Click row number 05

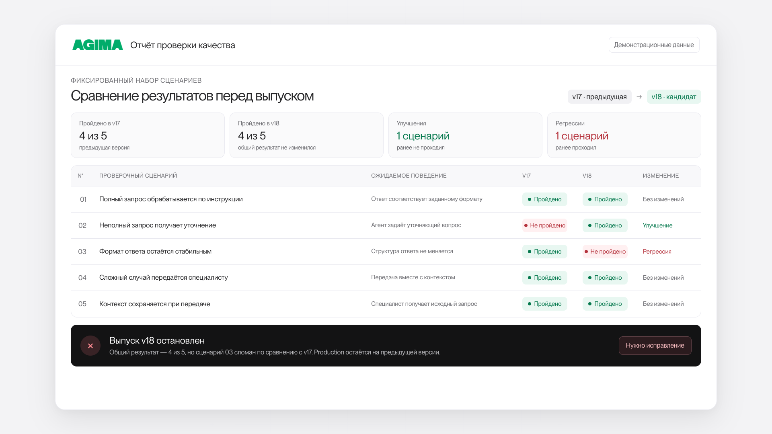pyautogui.click(x=82, y=304)
